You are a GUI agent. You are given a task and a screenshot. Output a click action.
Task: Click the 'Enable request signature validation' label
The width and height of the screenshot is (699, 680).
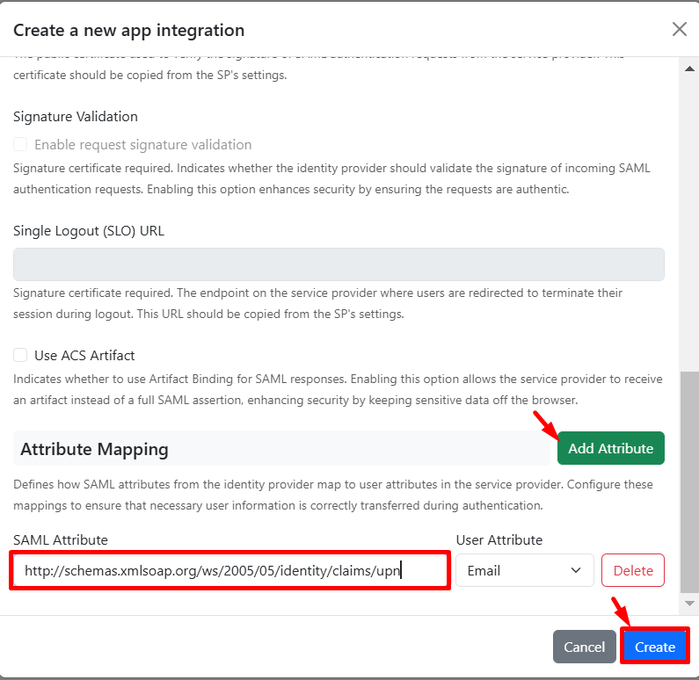142,144
